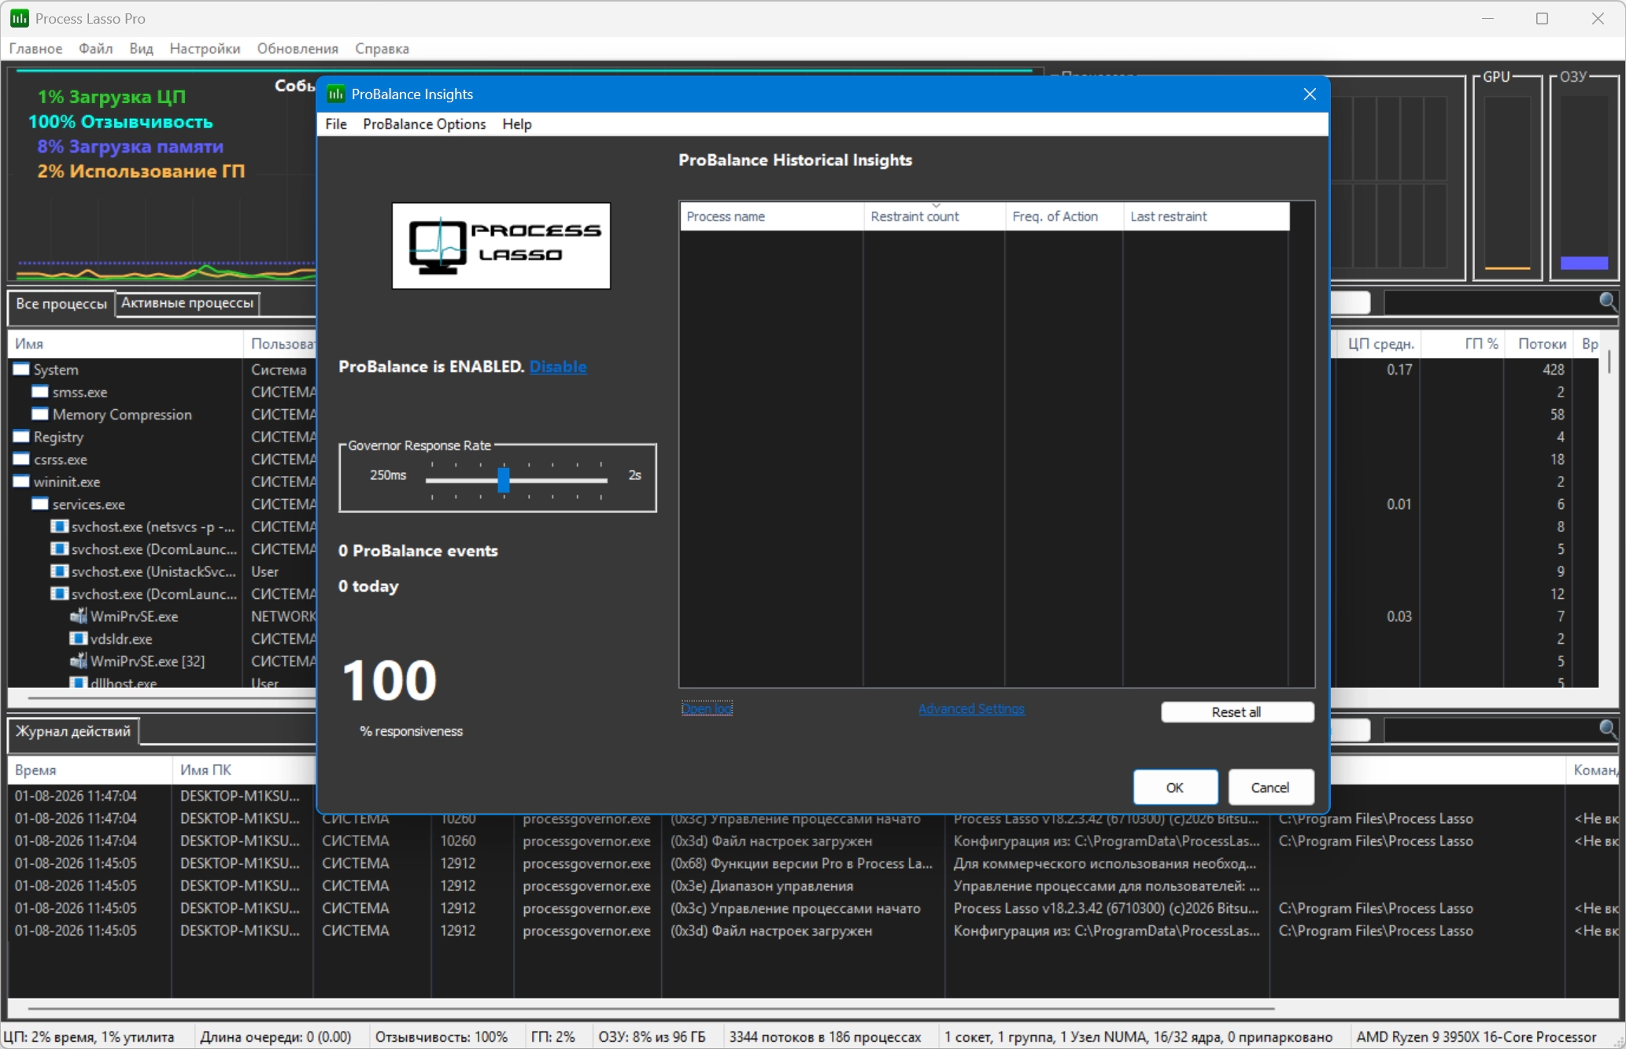1626x1049 pixels.
Task: Close the ProBalance Insights dialog
Action: 1310,94
